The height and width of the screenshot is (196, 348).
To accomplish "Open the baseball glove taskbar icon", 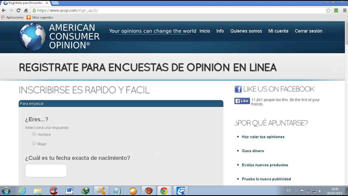I will [x=149, y=191].
